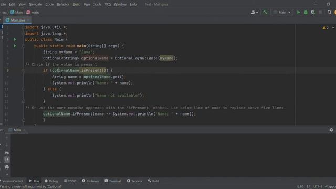Click Run with Coverage icon
The image size is (336, 189).
point(313,13)
